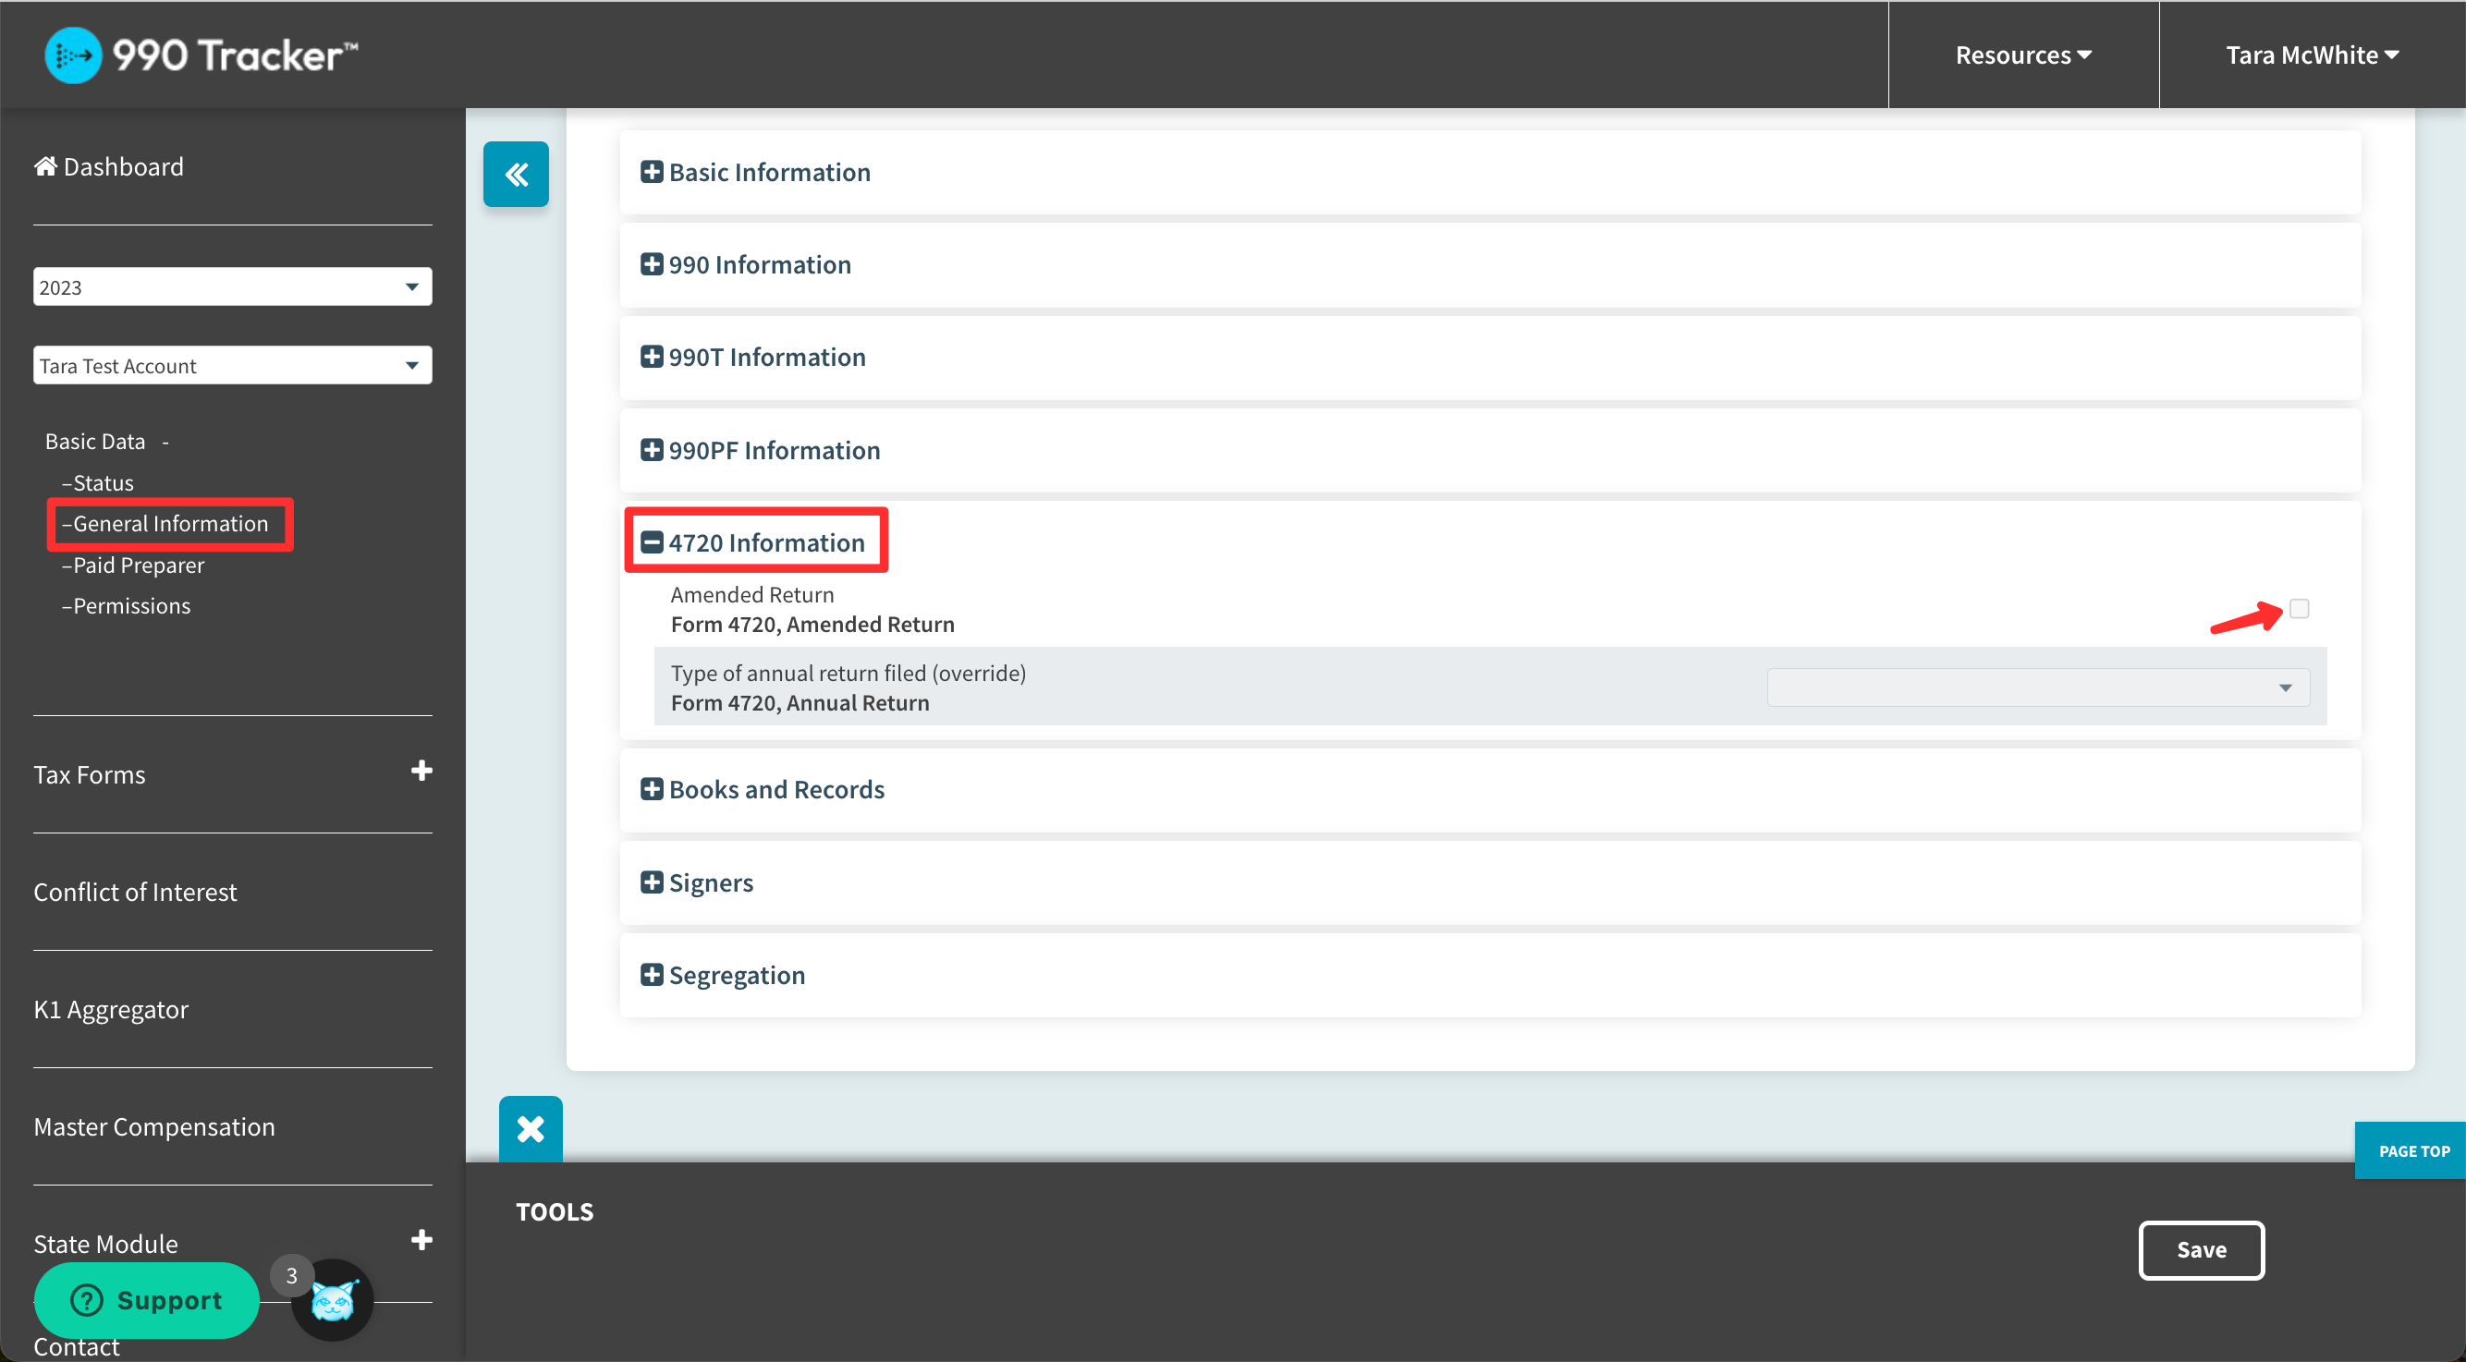The height and width of the screenshot is (1362, 2466).
Task: Open the Tara Test Account dropdown
Action: point(232,366)
